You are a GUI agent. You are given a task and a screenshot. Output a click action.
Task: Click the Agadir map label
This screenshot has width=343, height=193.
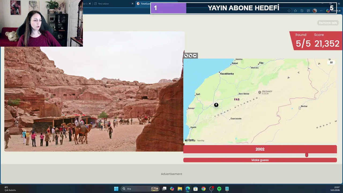[193, 127]
